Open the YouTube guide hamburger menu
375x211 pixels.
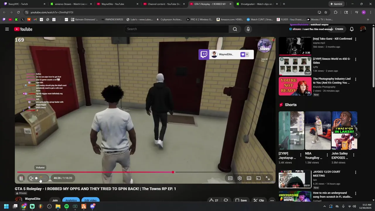pos(7,29)
